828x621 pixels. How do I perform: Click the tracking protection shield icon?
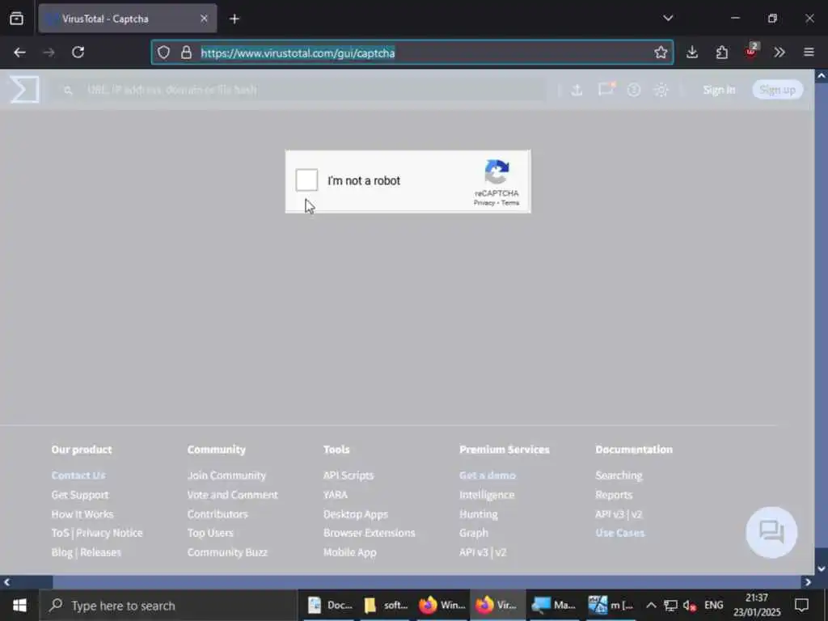click(163, 53)
